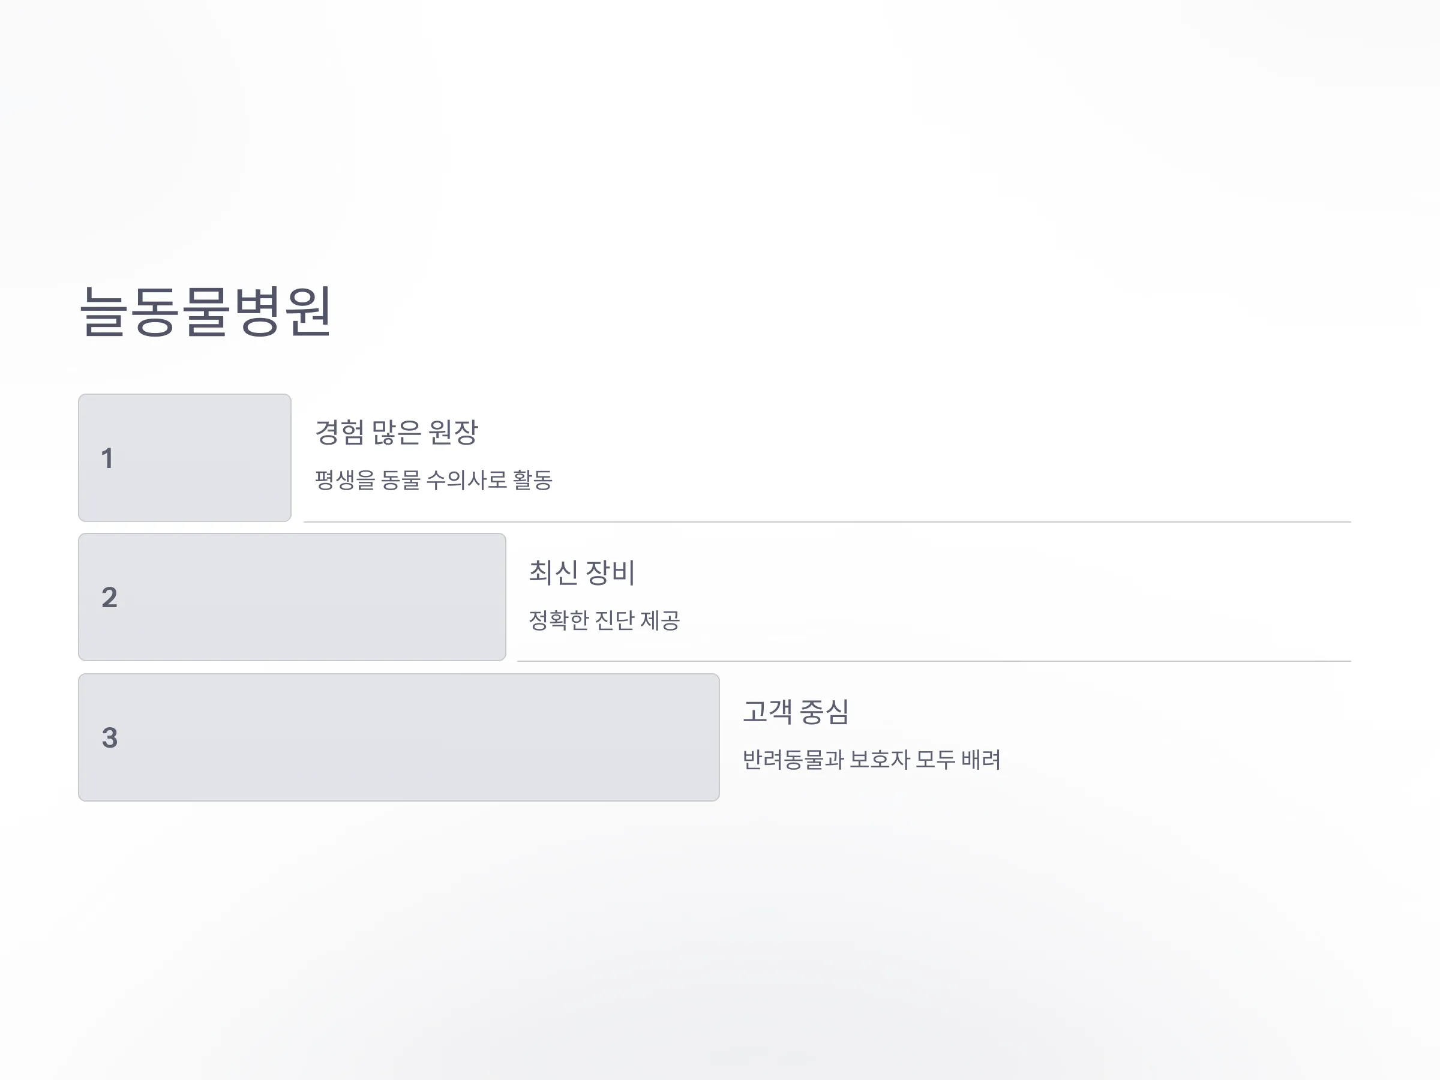The height and width of the screenshot is (1080, 1440).
Task: Select the number 2 in second box
Action: [x=109, y=598]
